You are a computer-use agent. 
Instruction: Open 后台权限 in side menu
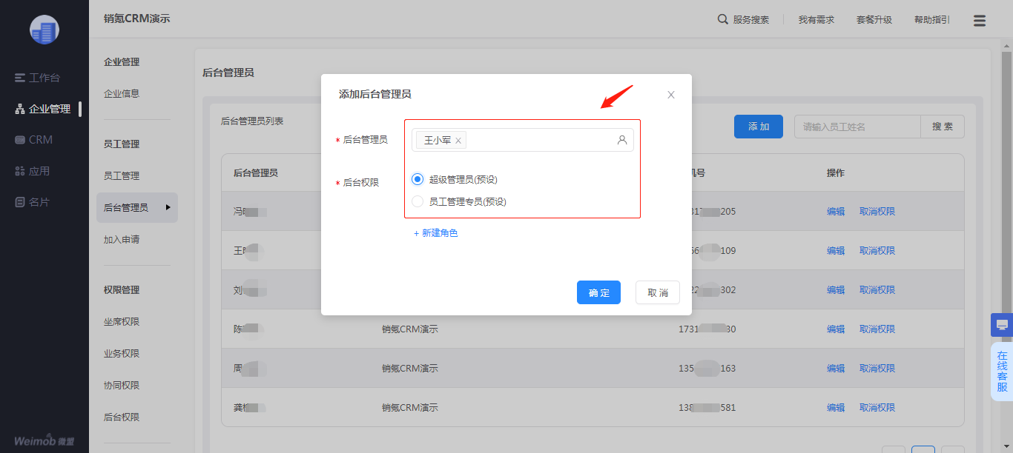click(x=122, y=417)
